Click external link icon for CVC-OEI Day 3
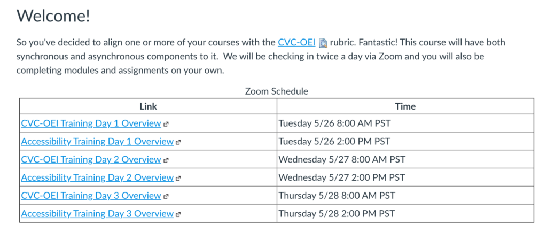Image resolution: width=547 pixels, height=232 pixels. 166,196
